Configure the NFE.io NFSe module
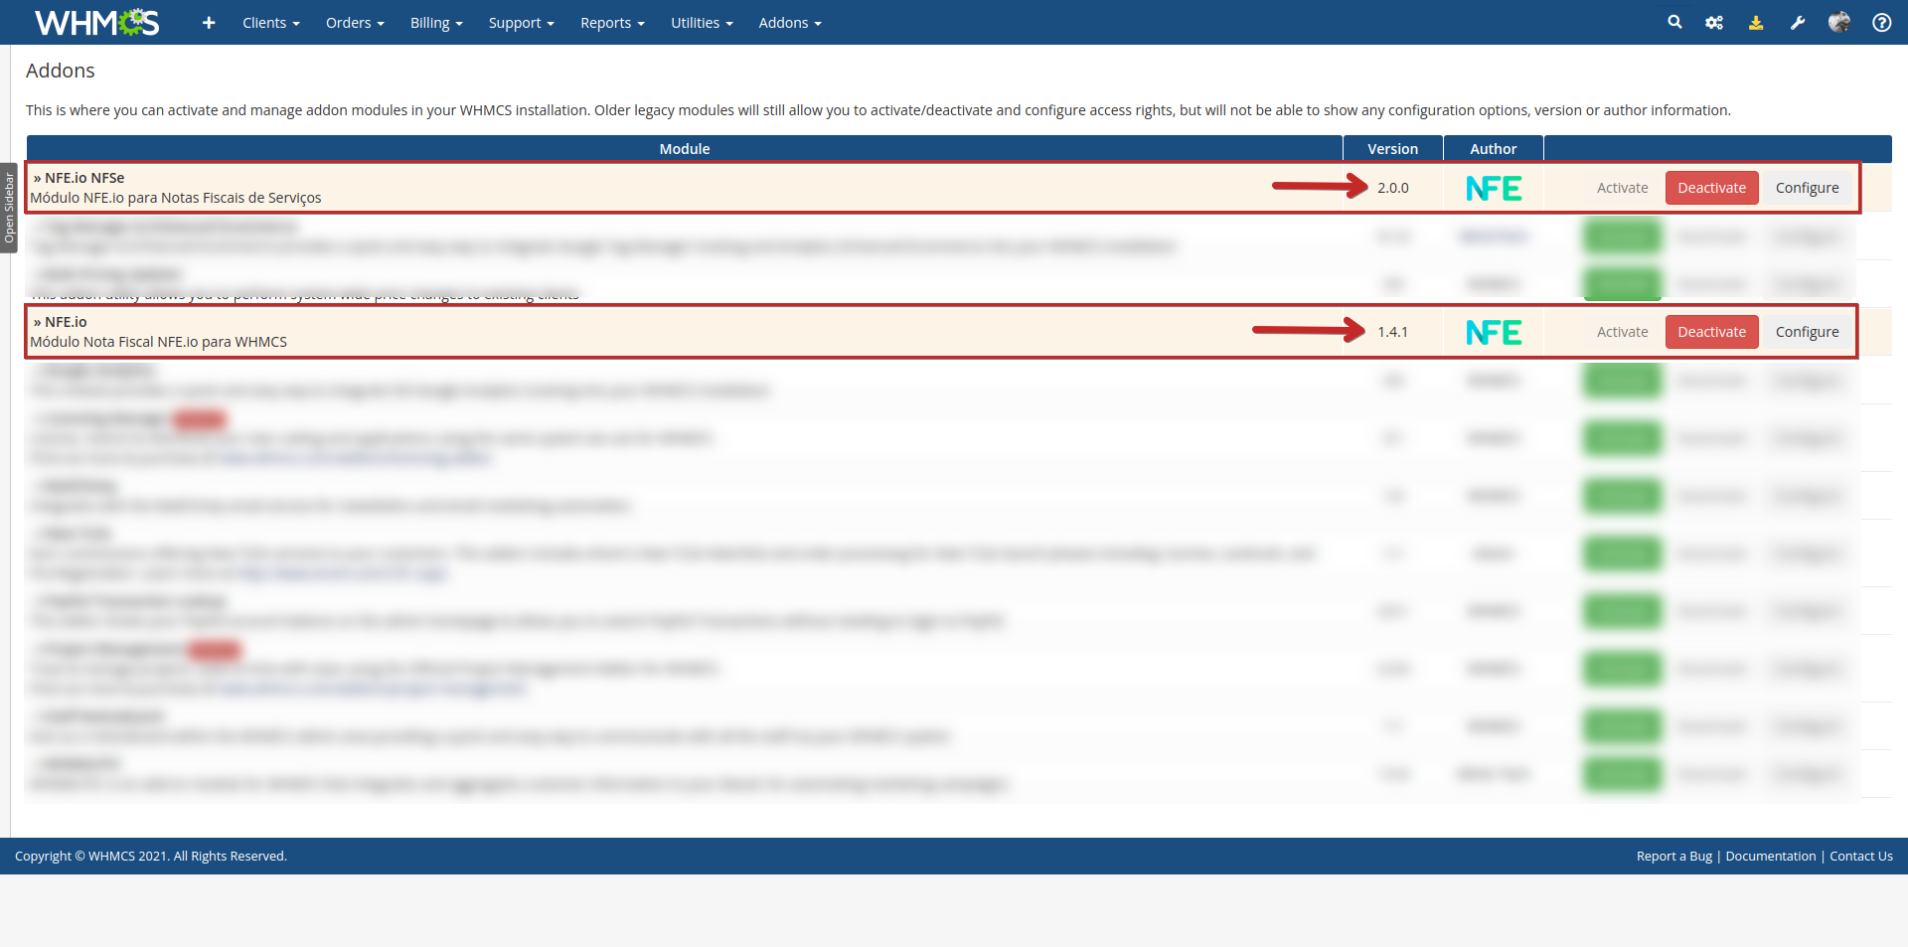Image resolution: width=1908 pixels, height=947 pixels. click(x=1807, y=188)
